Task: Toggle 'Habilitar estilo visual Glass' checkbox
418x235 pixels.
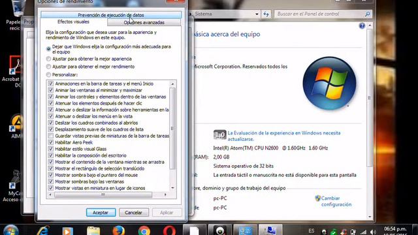Action: point(51,149)
